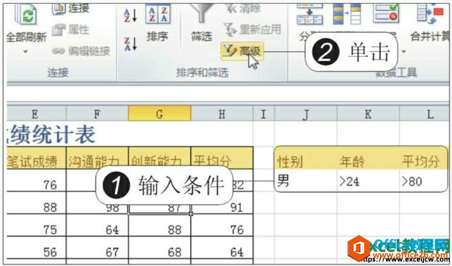Open the Sort (排序) dialog
Viewport: 452px width, 266px height.
tap(158, 22)
